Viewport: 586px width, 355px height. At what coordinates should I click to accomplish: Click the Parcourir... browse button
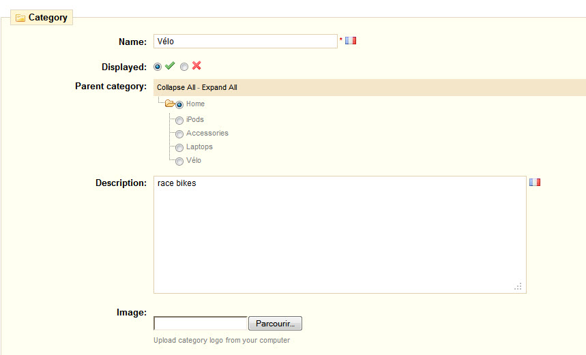pyautogui.click(x=275, y=323)
